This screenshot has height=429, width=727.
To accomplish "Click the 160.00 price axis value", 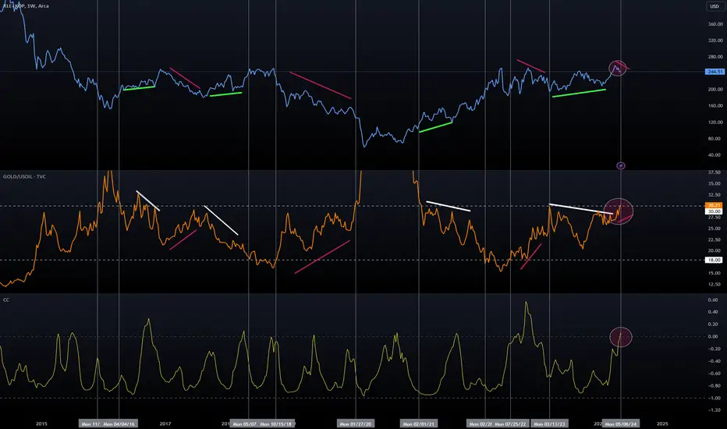I will (x=715, y=106).
